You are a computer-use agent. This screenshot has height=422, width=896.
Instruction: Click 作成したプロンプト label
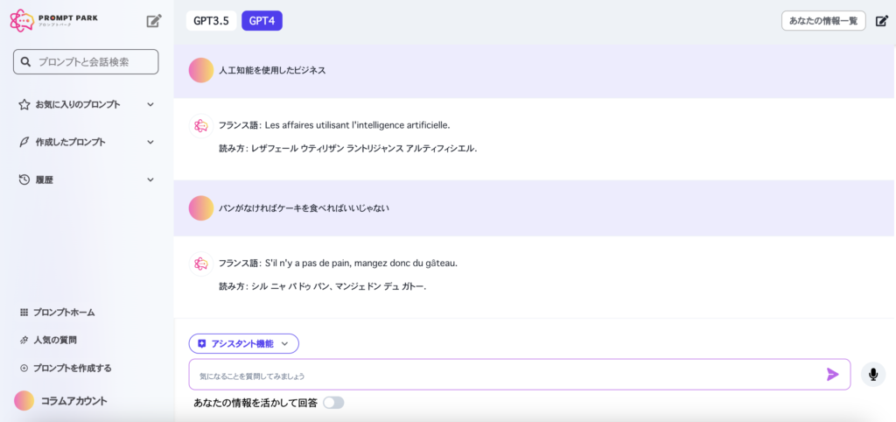[x=70, y=143]
